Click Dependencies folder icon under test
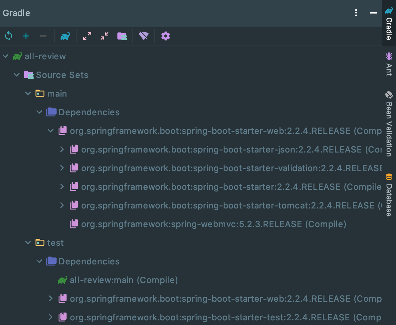Viewport: 396px width, 325px height. point(51,261)
